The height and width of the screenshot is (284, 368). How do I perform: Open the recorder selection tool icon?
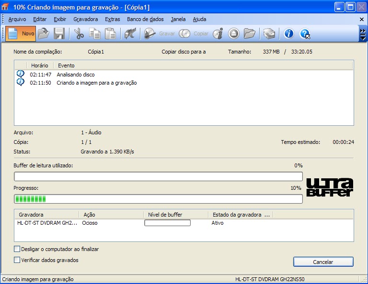(x=130, y=34)
